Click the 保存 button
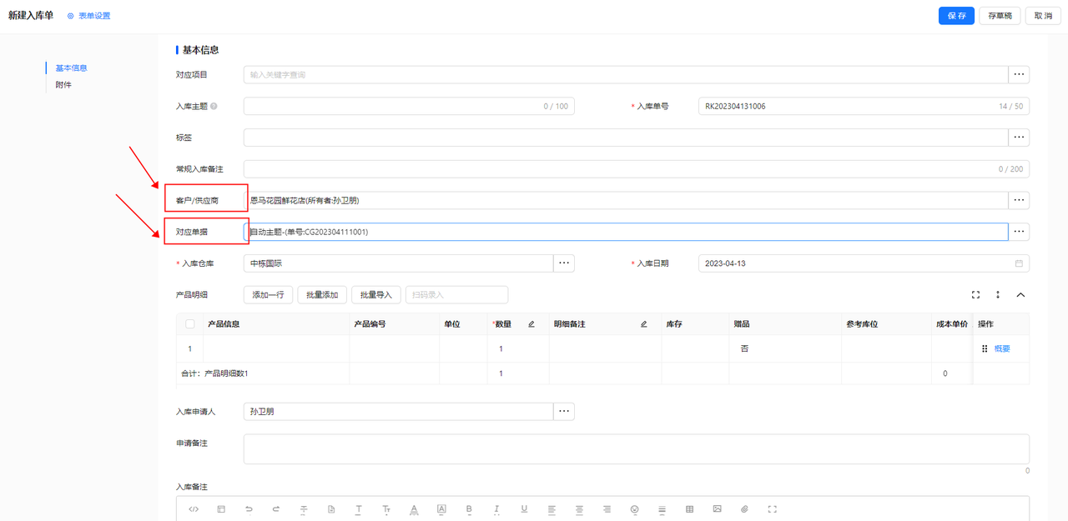1068x521 pixels. [956, 16]
